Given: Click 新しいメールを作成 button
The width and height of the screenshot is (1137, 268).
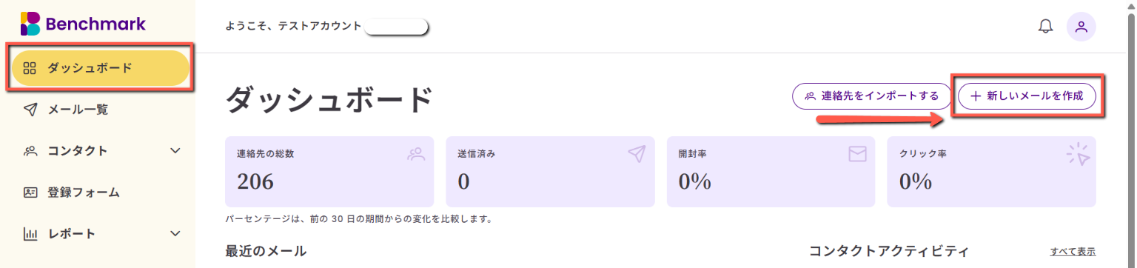Looking at the screenshot, I should [1027, 96].
